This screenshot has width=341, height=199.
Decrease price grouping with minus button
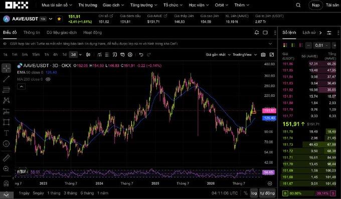(308, 45)
